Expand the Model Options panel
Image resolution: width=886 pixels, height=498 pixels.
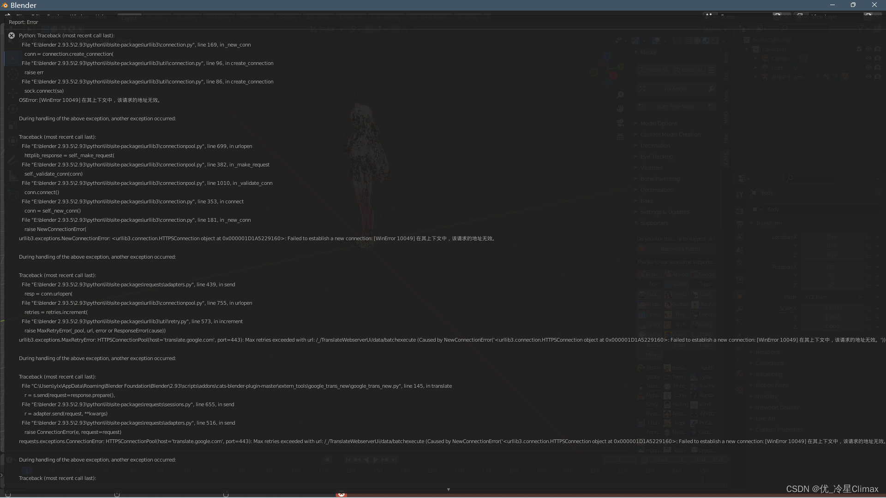click(x=659, y=124)
